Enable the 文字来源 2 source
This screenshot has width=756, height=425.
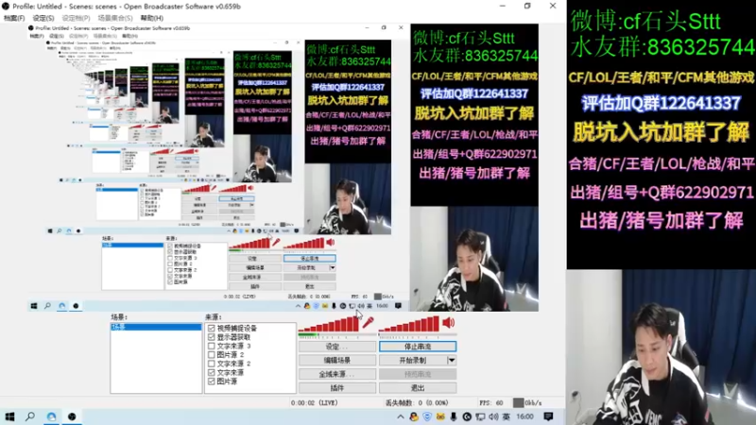211,364
